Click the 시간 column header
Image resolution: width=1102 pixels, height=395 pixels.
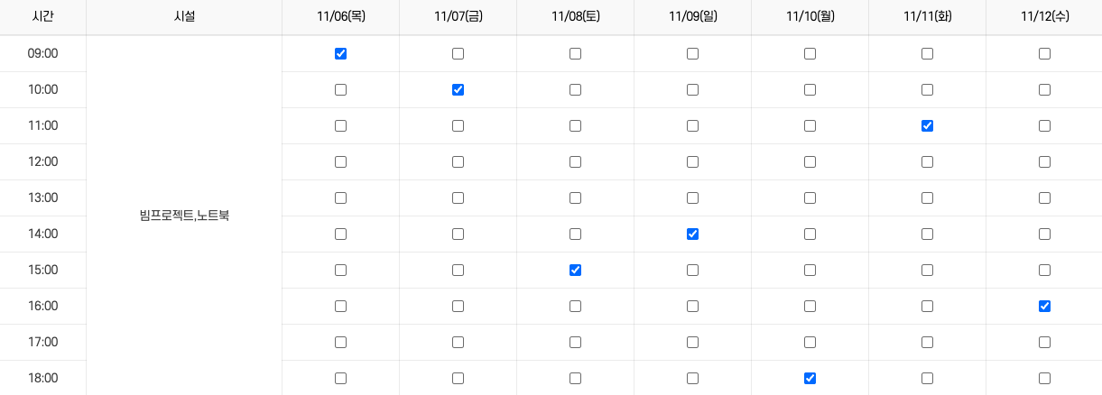(x=42, y=17)
